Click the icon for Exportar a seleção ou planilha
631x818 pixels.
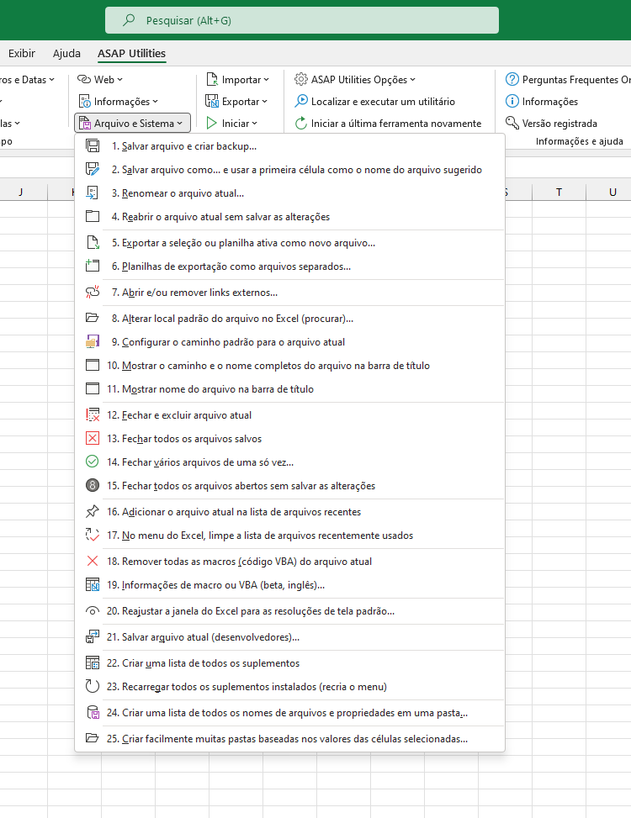click(x=93, y=243)
